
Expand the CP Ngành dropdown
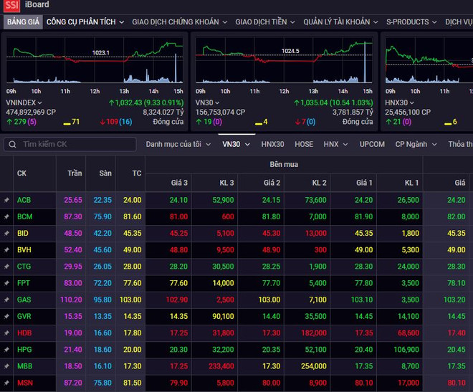click(416, 144)
